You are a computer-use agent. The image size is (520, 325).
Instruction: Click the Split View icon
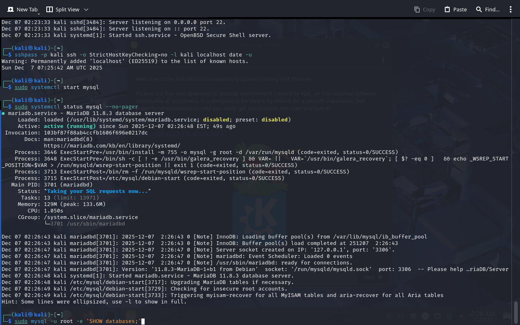[x=50, y=9]
